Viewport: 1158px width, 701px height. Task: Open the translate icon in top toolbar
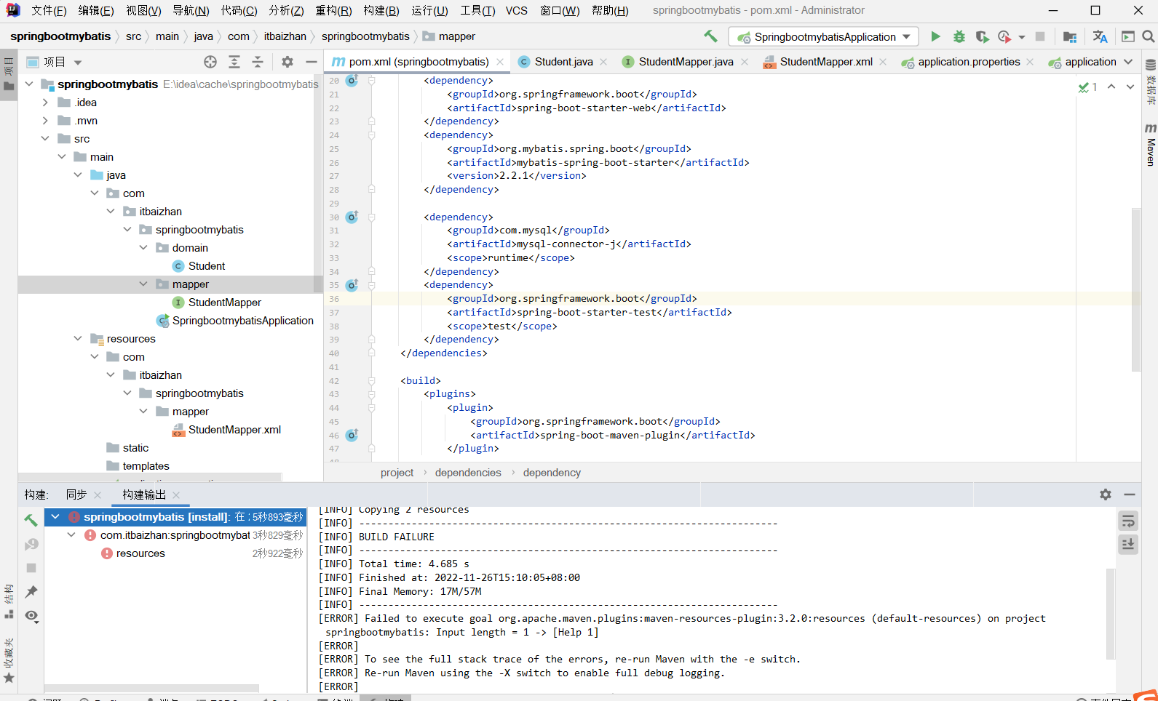point(1100,36)
